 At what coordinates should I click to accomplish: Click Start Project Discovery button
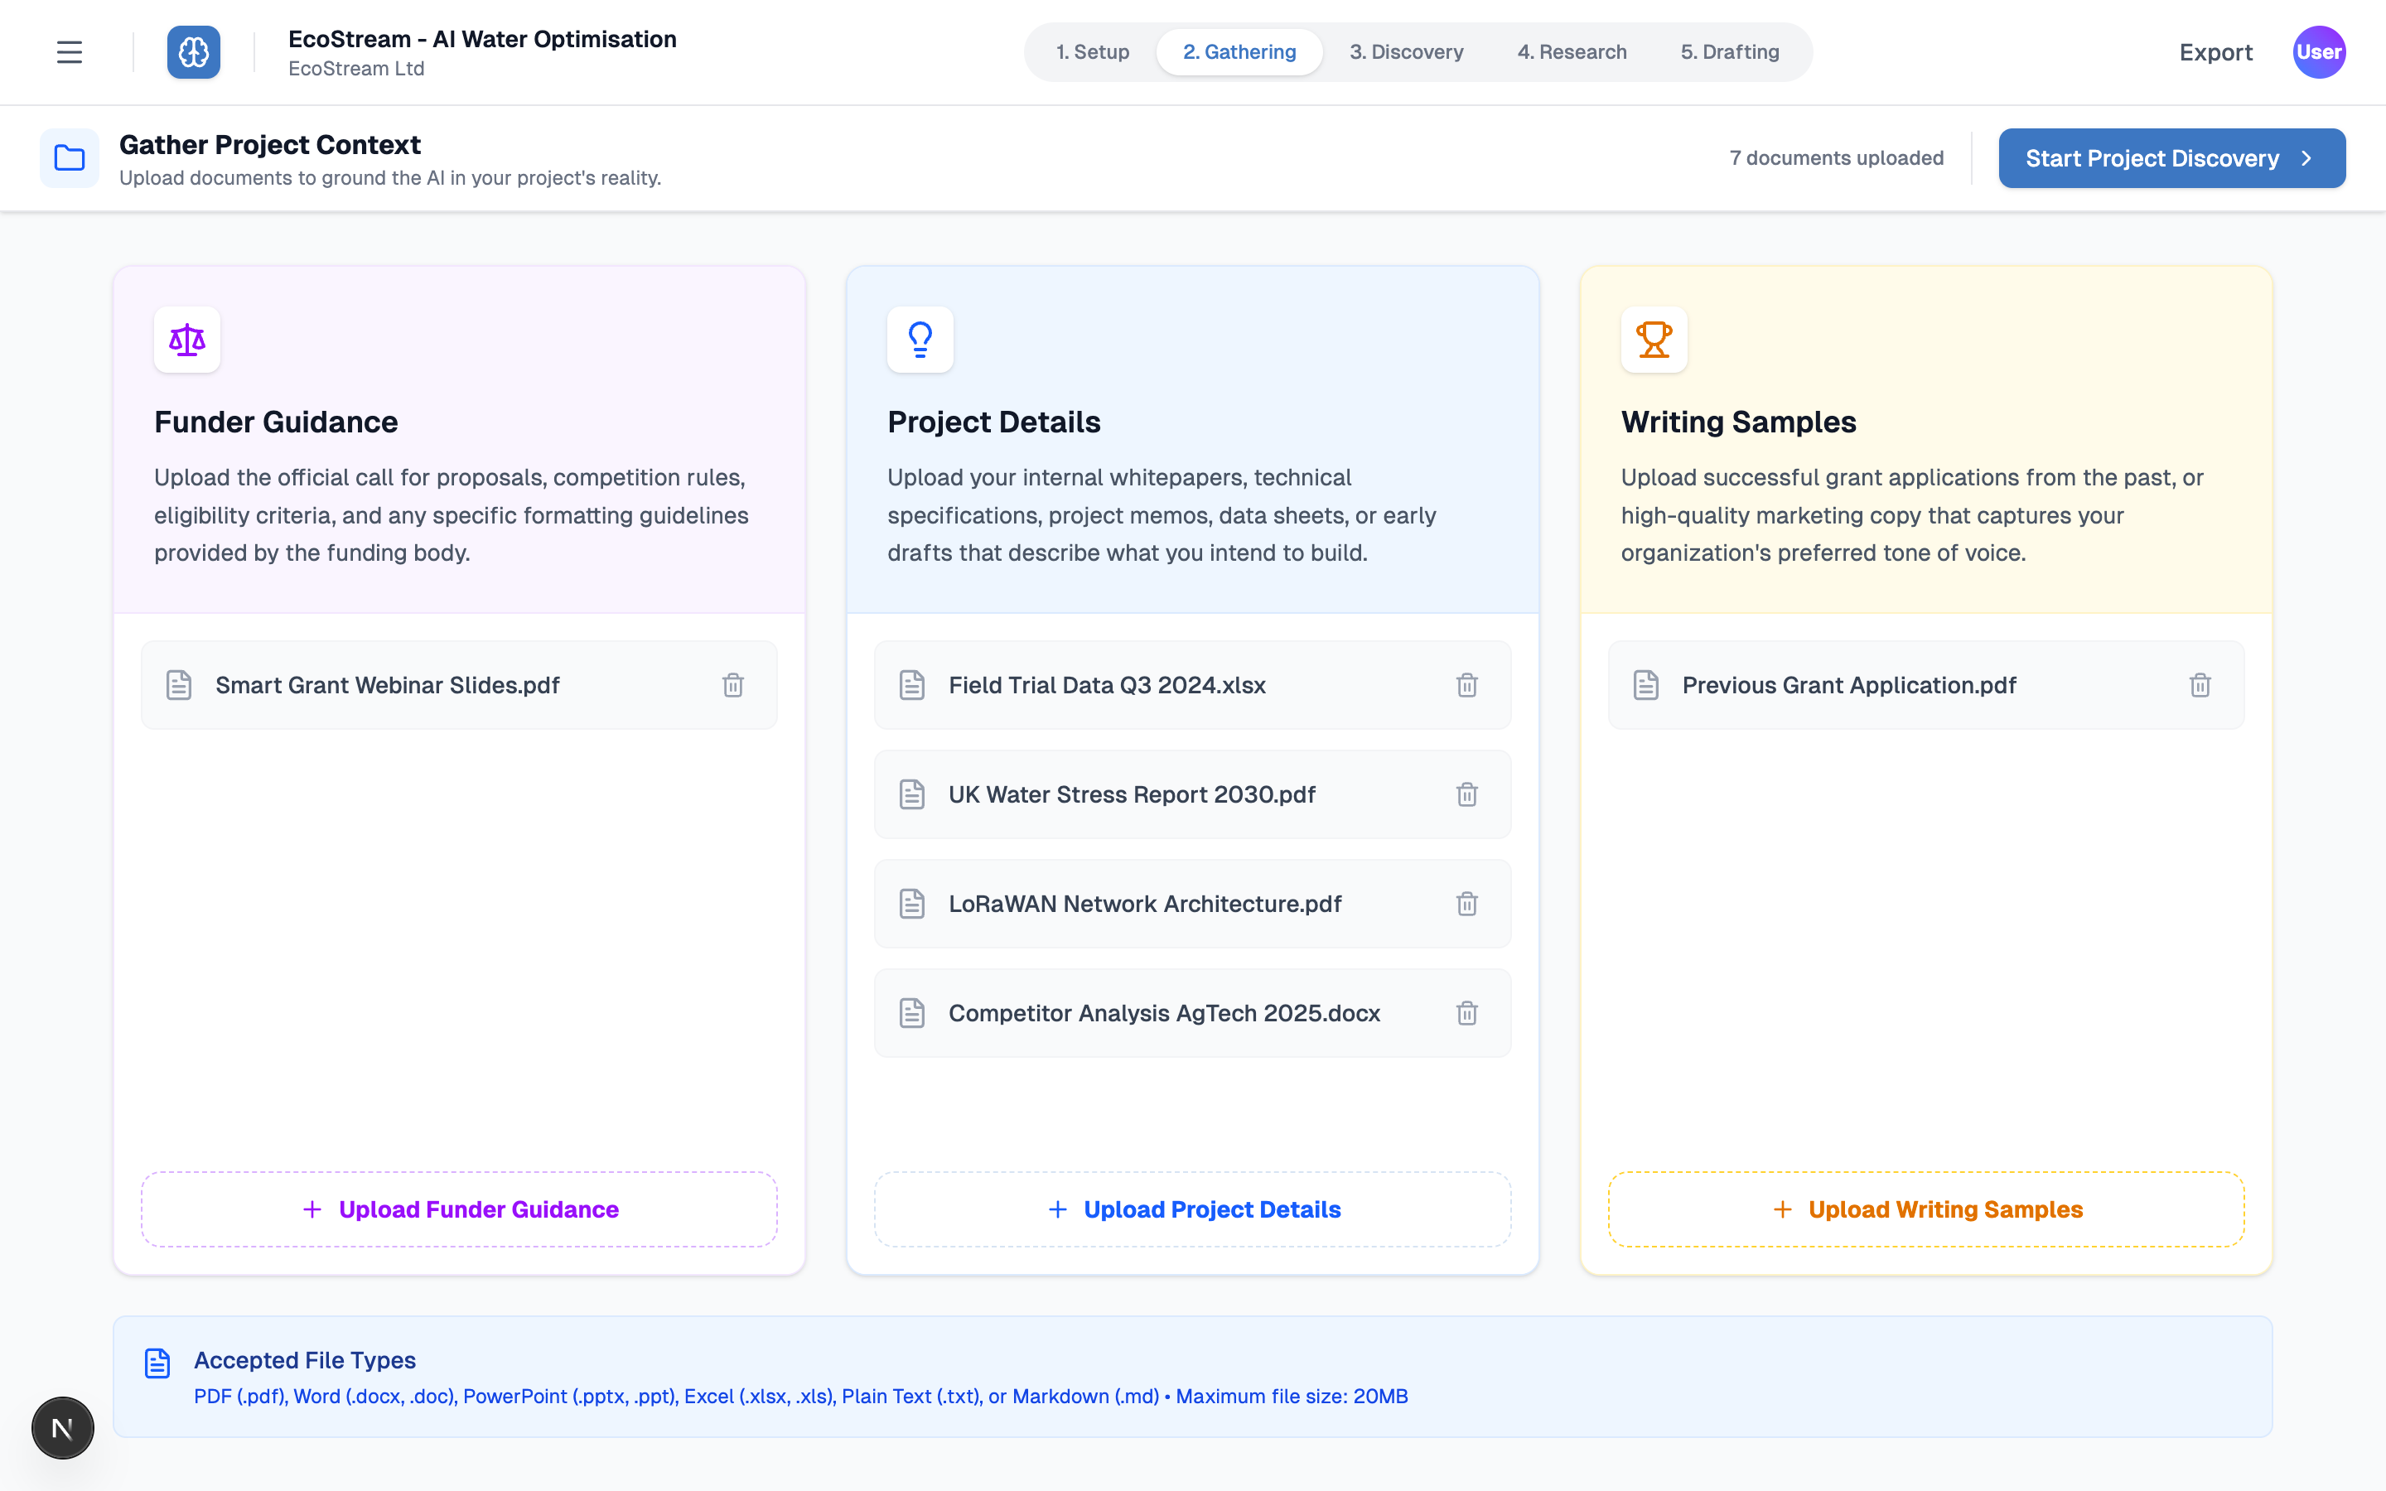click(x=2171, y=159)
